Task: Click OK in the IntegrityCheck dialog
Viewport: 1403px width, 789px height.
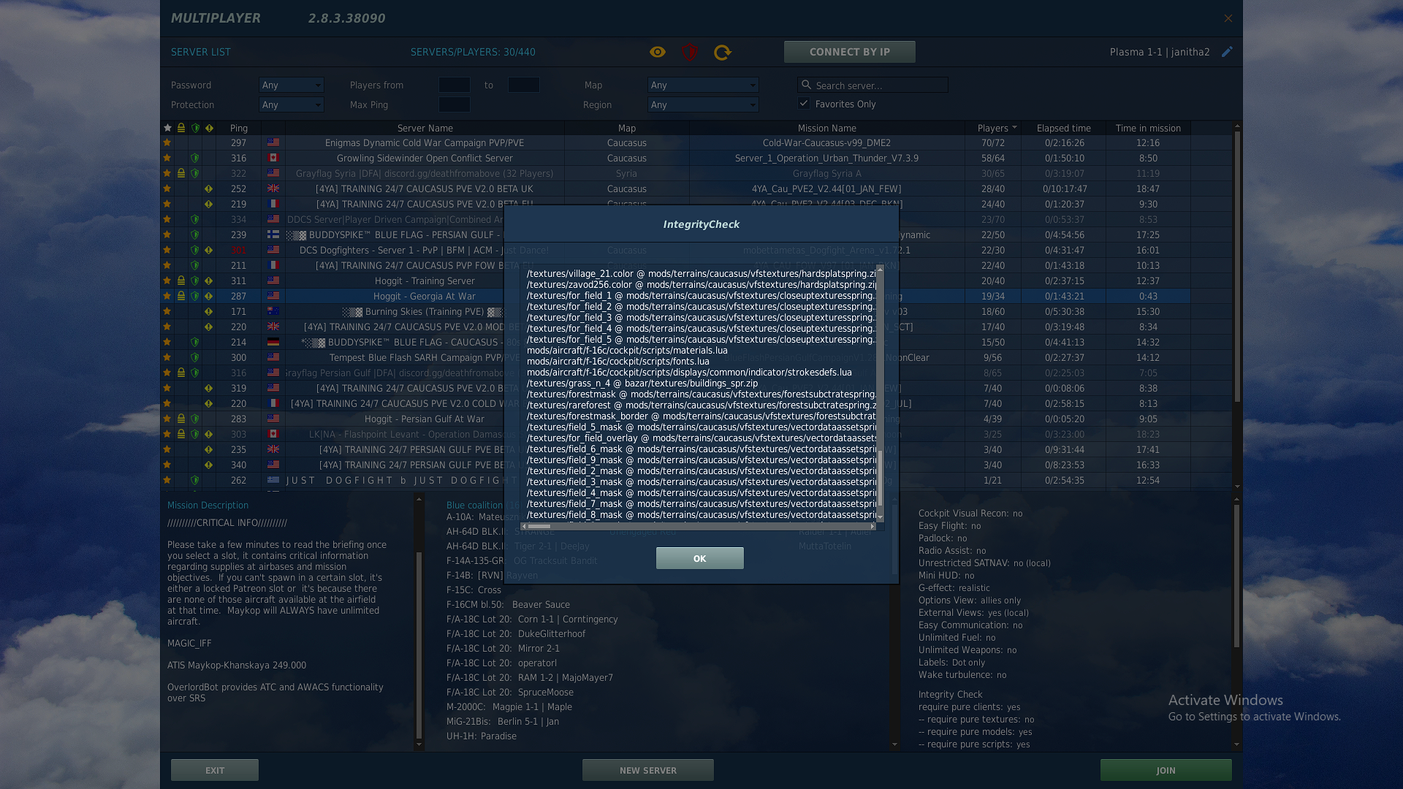Action: coord(700,558)
